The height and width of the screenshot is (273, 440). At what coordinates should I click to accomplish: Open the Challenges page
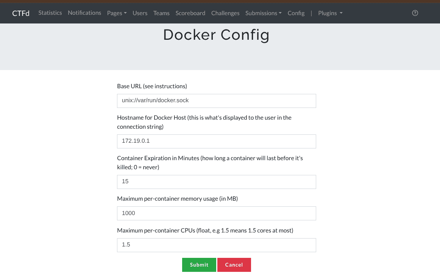coord(225,13)
